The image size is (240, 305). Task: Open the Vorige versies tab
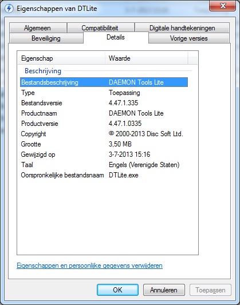click(x=189, y=38)
